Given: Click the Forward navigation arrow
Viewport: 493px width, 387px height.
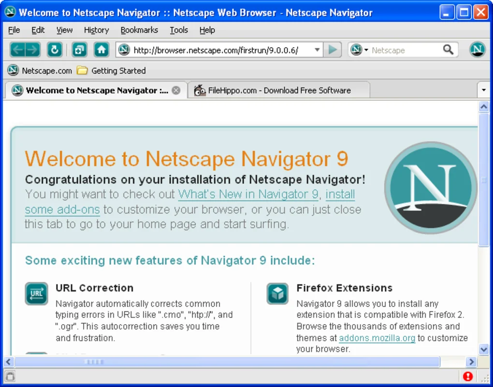Looking at the screenshot, I should click(x=32, y=50).
